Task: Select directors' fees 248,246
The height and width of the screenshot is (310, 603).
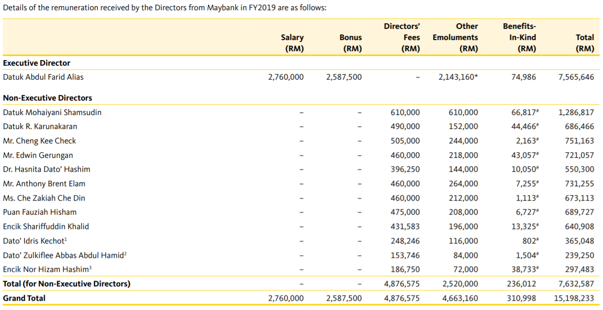Action: [405, 241]
